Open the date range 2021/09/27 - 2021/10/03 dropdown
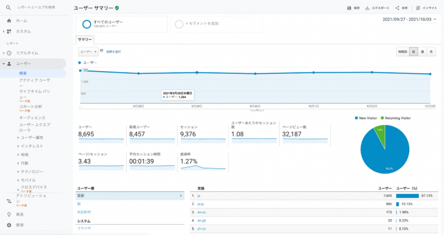 pos(409,19)
